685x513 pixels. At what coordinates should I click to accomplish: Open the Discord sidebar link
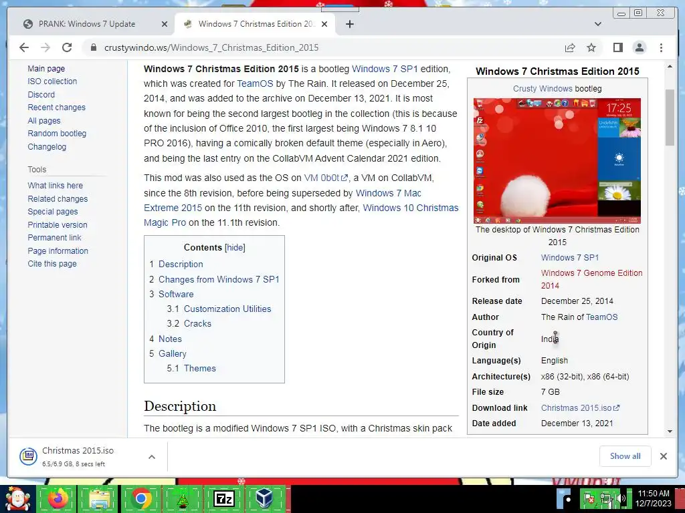pos(41,95)
